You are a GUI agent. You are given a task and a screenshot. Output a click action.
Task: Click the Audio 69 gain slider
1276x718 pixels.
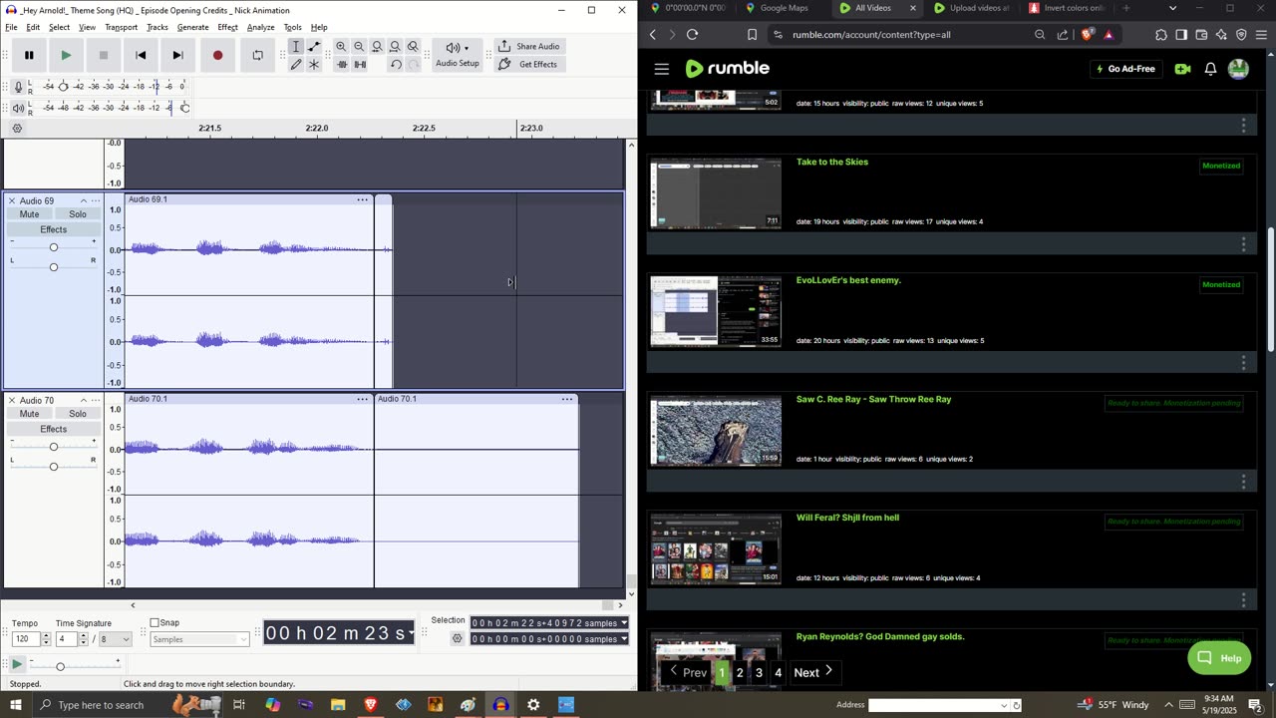[54, 247]
